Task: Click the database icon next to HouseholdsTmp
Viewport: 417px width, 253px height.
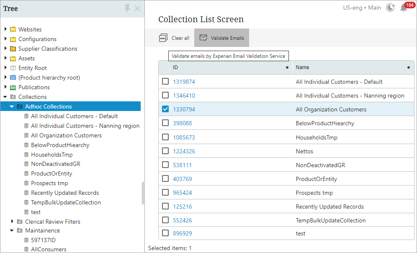Action: coord(26,155)
